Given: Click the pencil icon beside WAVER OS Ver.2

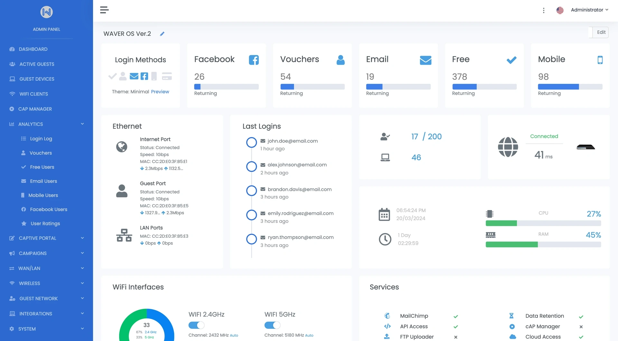Looking at the screenshot, I should [162, 34].
